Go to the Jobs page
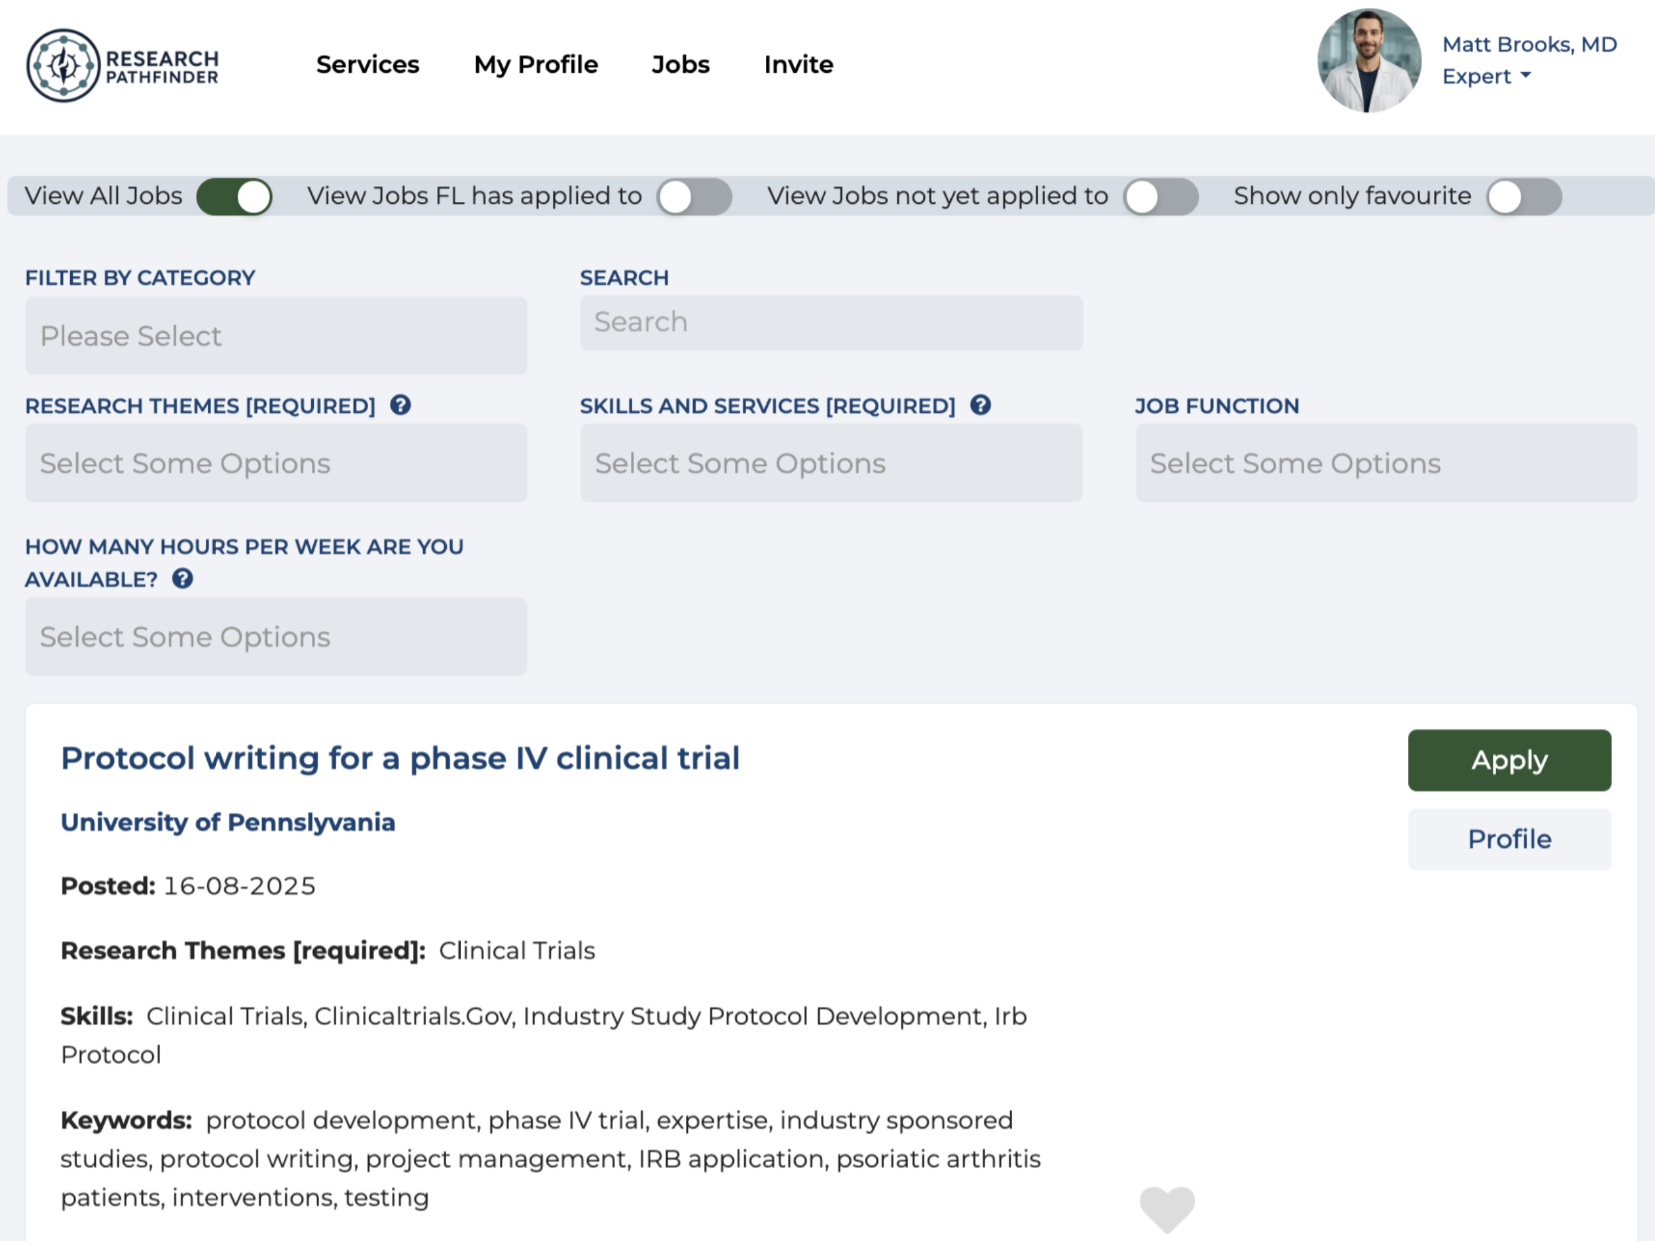Viewport: 1655px width, 1241px height. click(680, 64)
